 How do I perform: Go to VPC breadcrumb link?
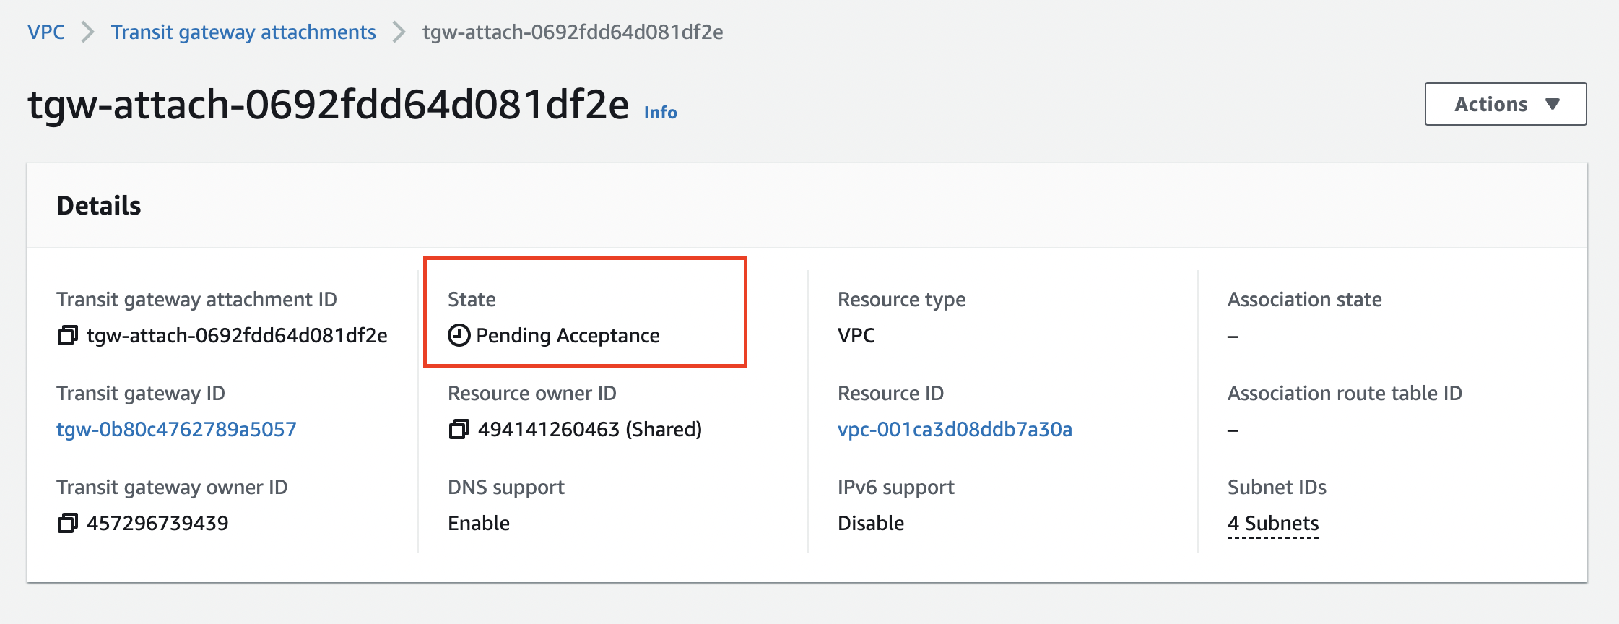(x=46, y=32)
